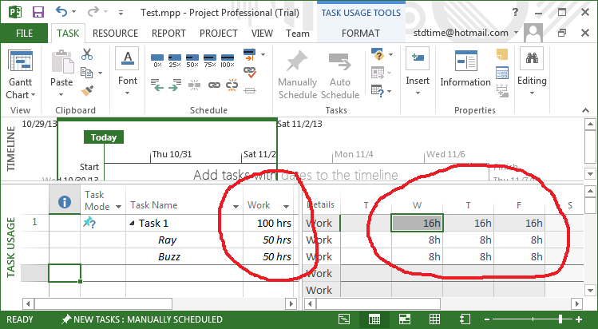598x329 pixels.
Task: Collapse the Task 1 summary triangle
Action: (132, 224)
